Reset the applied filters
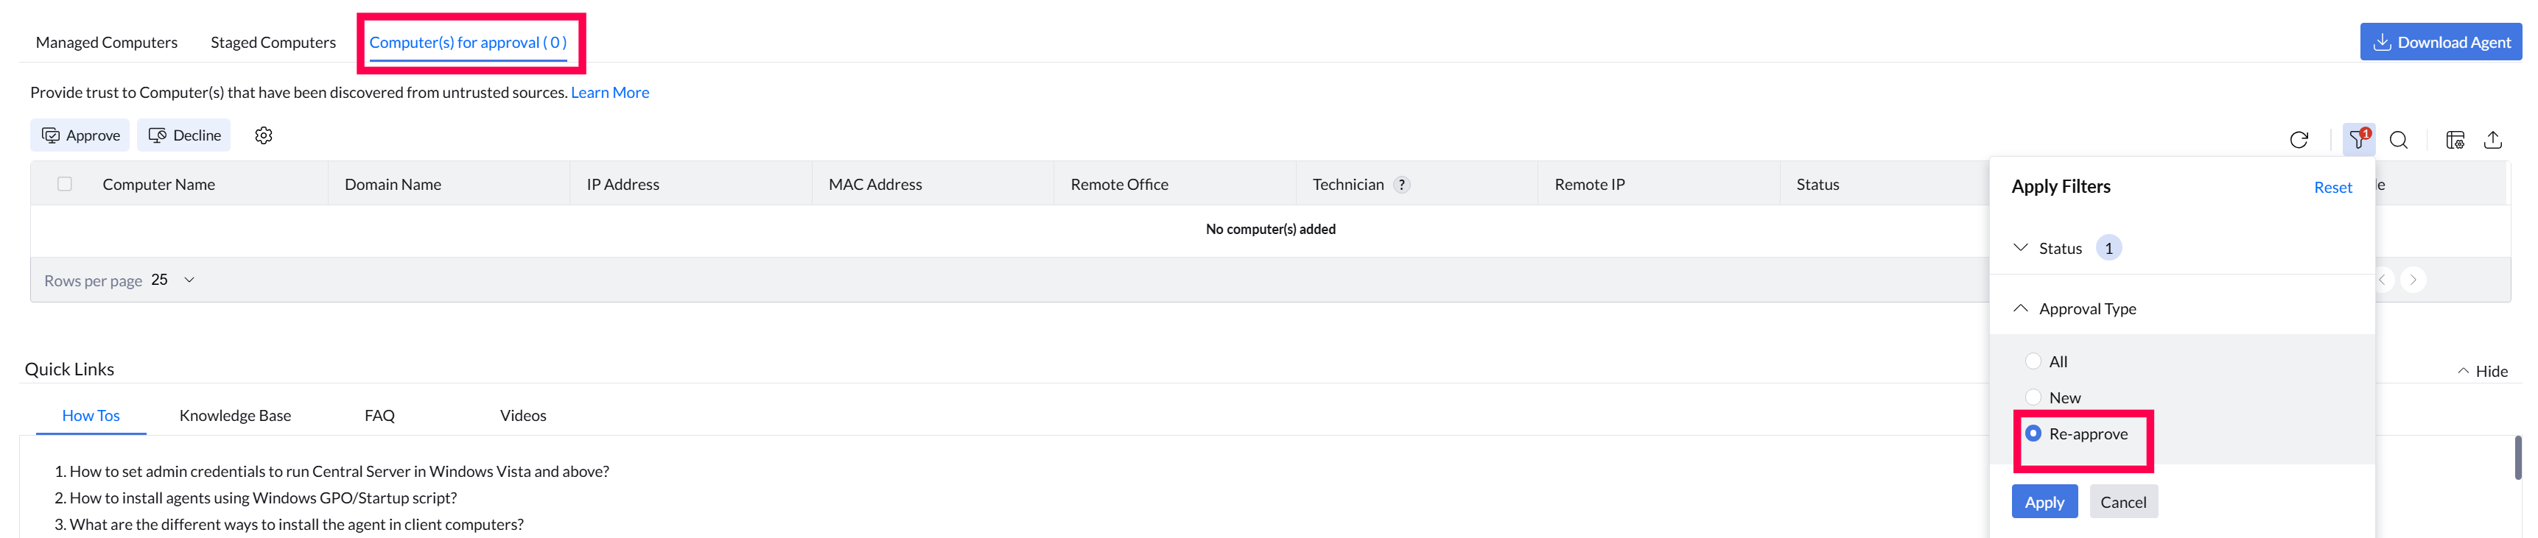This screenshot has width=2538, height=538. (x=2332, y=188)
